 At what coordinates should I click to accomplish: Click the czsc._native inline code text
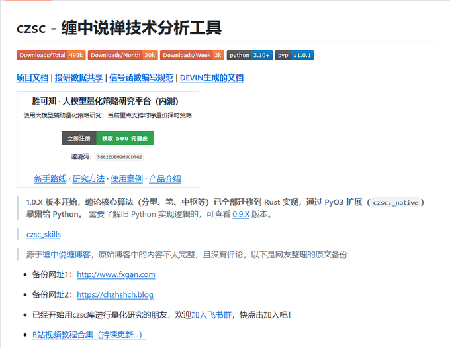point(395,203)
